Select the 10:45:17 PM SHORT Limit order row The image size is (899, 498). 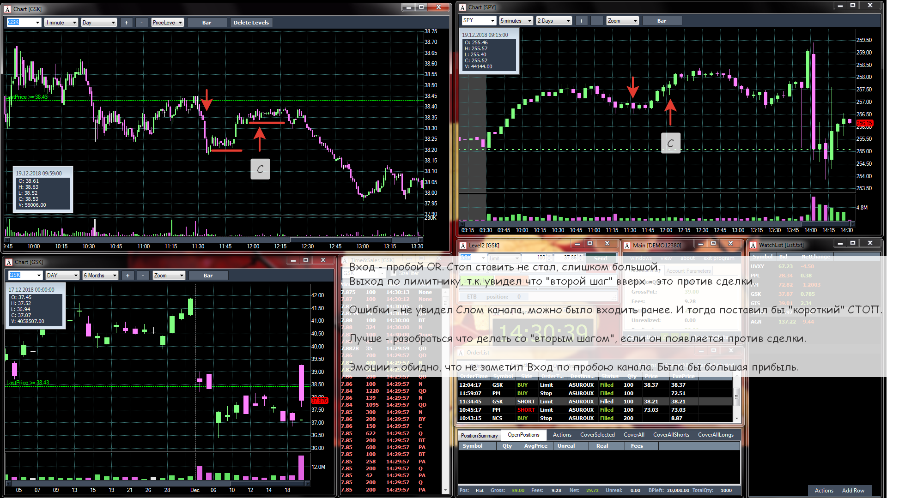[x=595, y=410]
